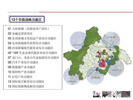The width and height of the screenshot is (133, 100).
Task: Select list item 03 东部新城文化创意产业综合功能区
Action: tap(32, 38)
